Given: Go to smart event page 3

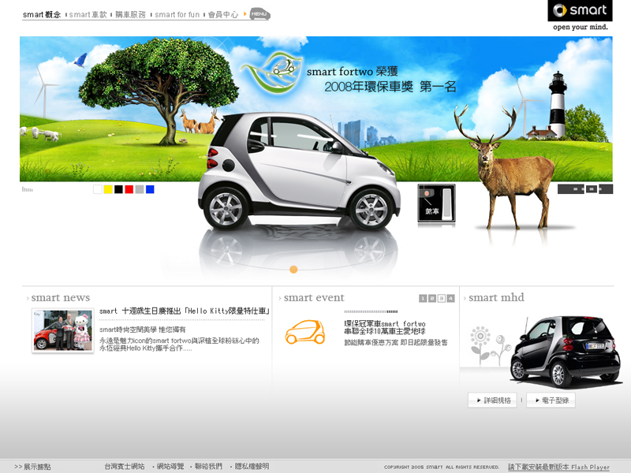Looking at the screenshot, I should [x=441, y=299].
